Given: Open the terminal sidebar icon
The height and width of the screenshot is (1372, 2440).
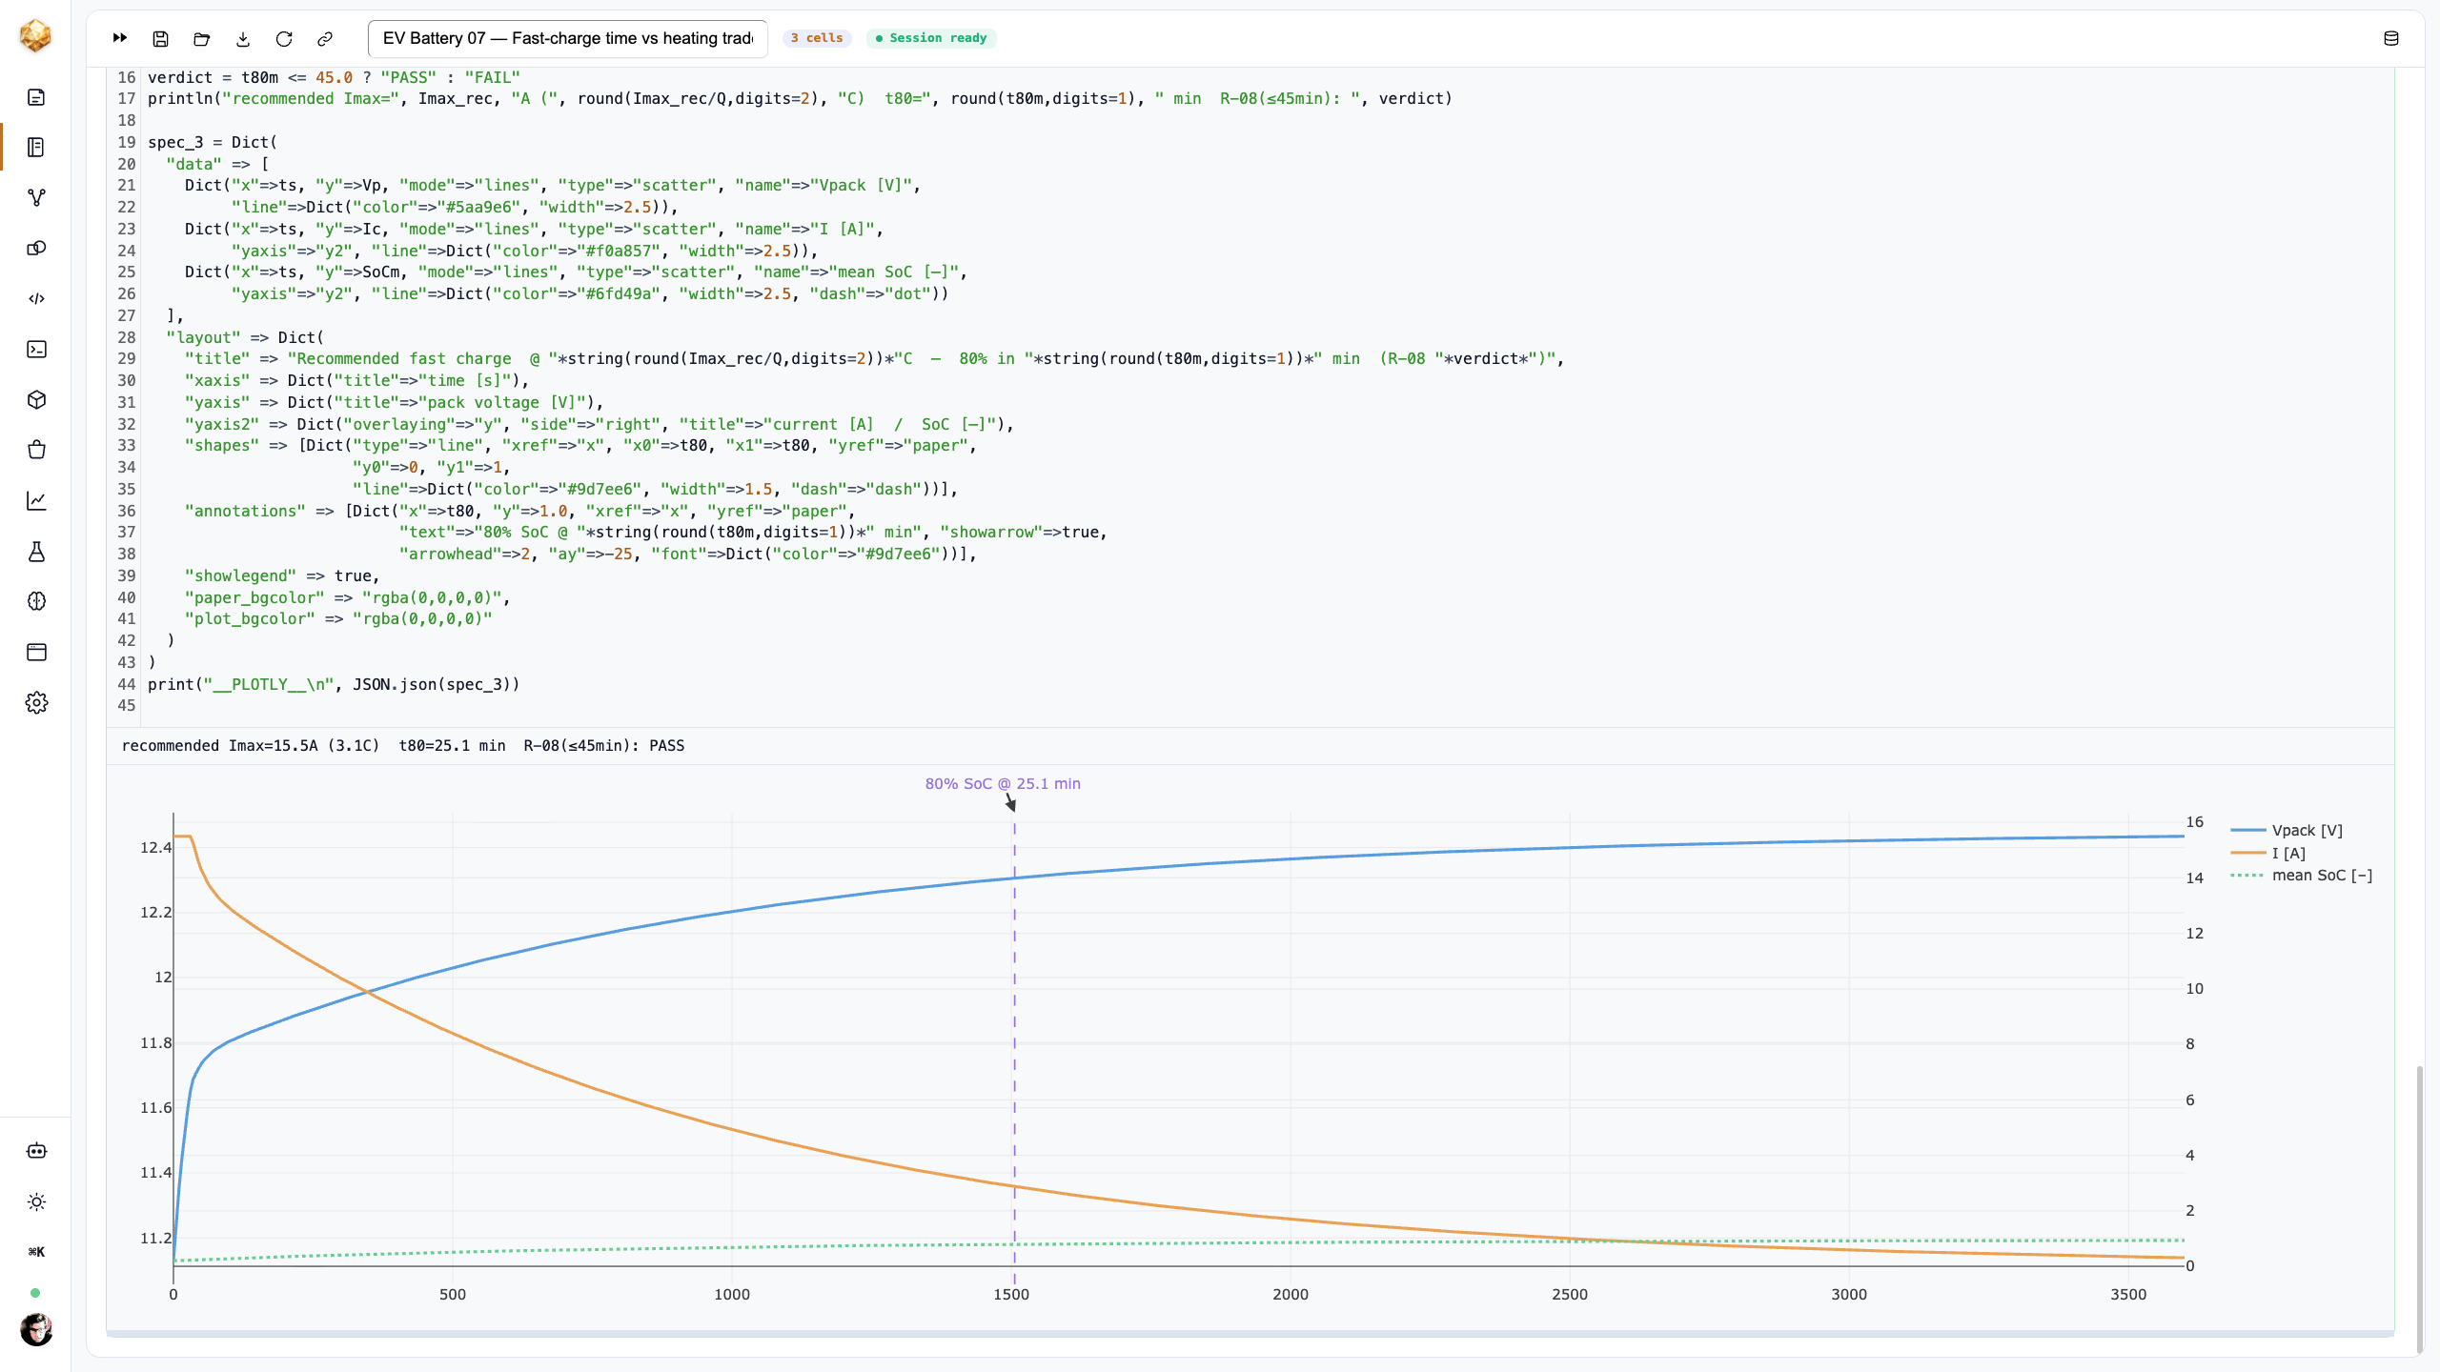Looking at the screenshot, I should [x=36, y=350].
